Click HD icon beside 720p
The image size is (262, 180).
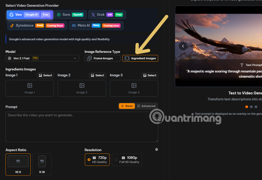pyautogui.click(x=94, y=158)
